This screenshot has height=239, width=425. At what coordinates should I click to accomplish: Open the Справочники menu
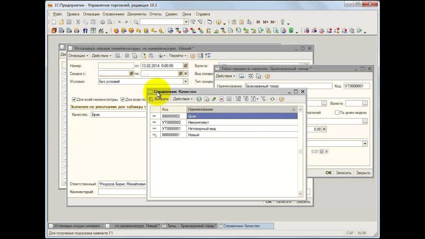pyautogui.click(x=113, y=14)
